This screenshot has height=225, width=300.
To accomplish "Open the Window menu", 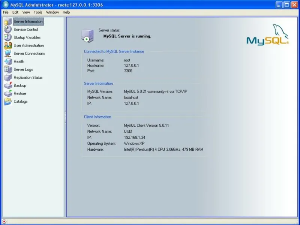I will [52, 12].
